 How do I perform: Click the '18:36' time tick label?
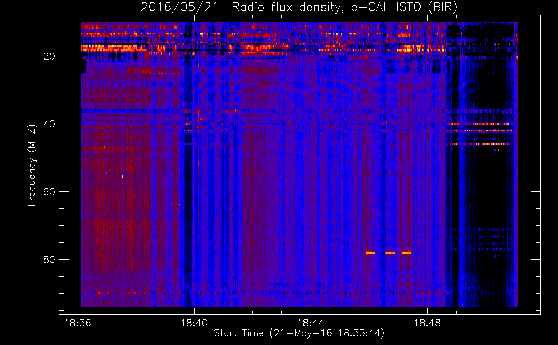[x=78, y=323]
